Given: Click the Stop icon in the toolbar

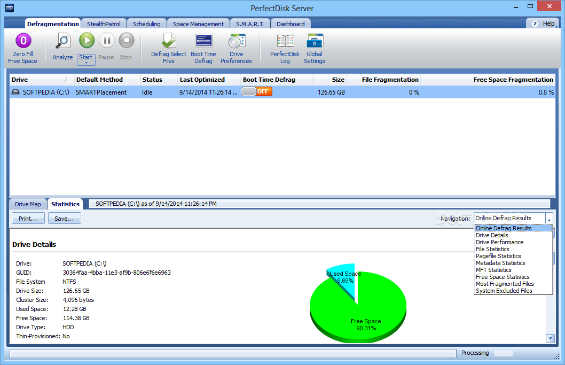Looking at the screenshot, I should 127,40.
